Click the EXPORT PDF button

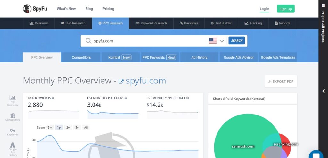click(x=281, y=81)
